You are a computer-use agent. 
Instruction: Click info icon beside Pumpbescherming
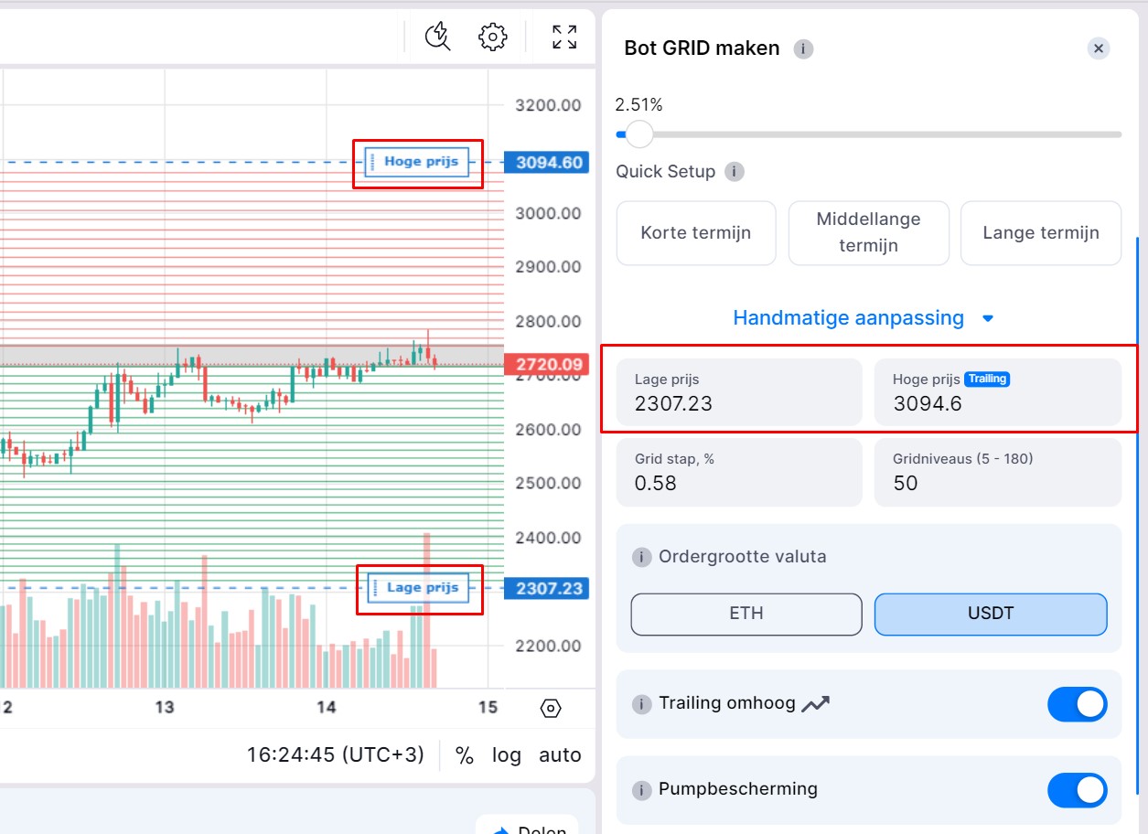point(642,789)
